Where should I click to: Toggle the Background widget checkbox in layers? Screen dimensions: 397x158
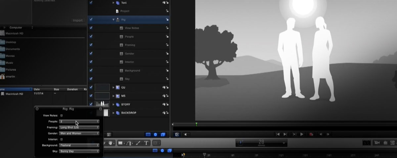pyautogui.click(x=91, y=70)
